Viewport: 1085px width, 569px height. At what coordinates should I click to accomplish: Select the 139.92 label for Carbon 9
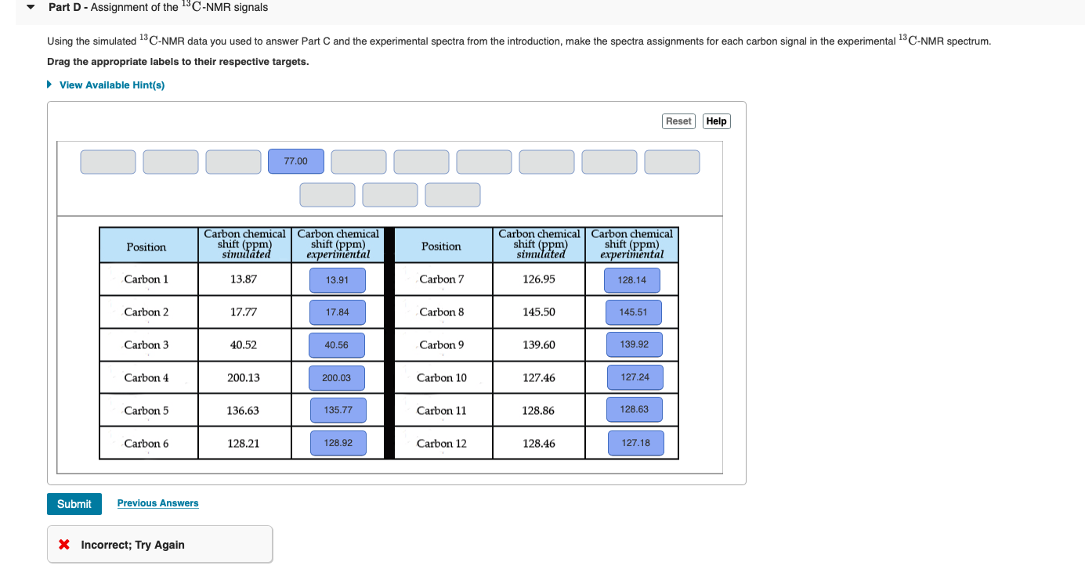click(634, 344)
